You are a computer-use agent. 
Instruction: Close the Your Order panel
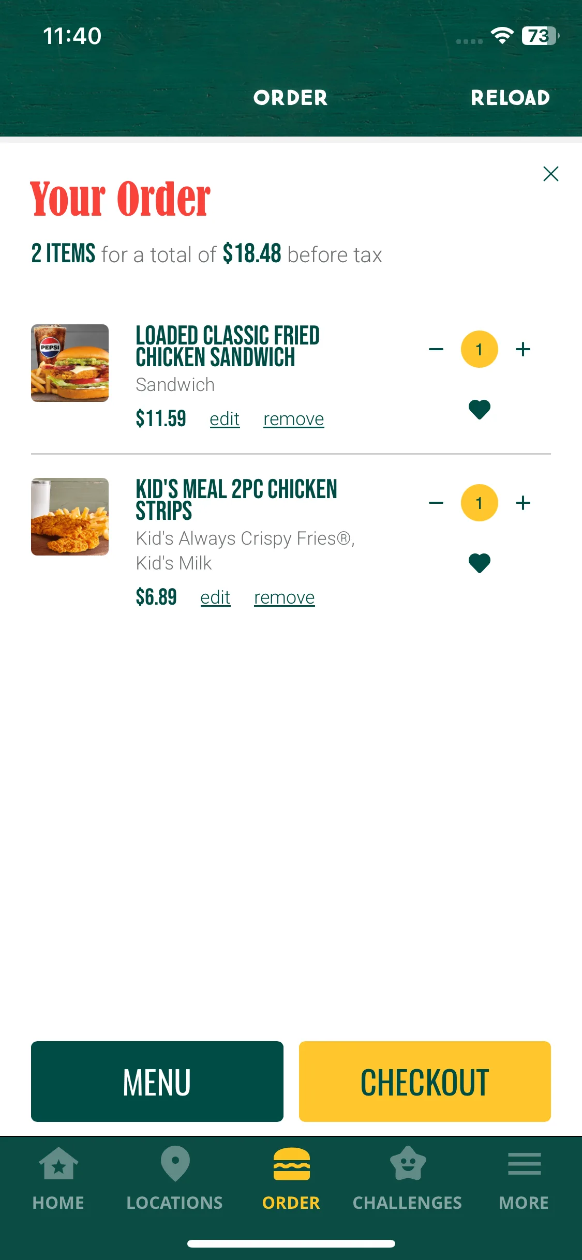click(x=550, y=174)
